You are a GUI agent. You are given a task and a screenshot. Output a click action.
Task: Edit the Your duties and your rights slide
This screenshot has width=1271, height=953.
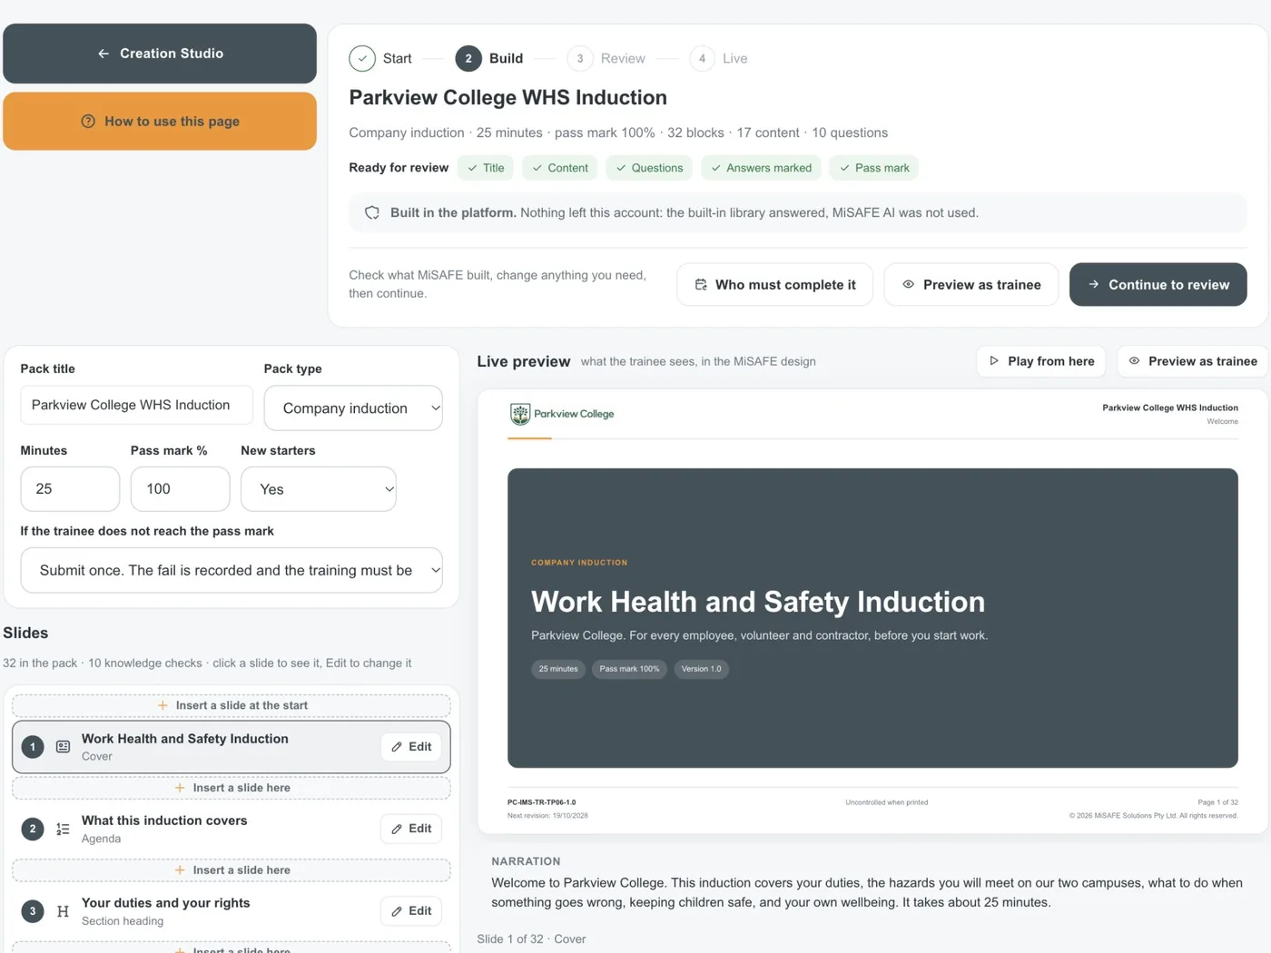[x=411, y=911]
